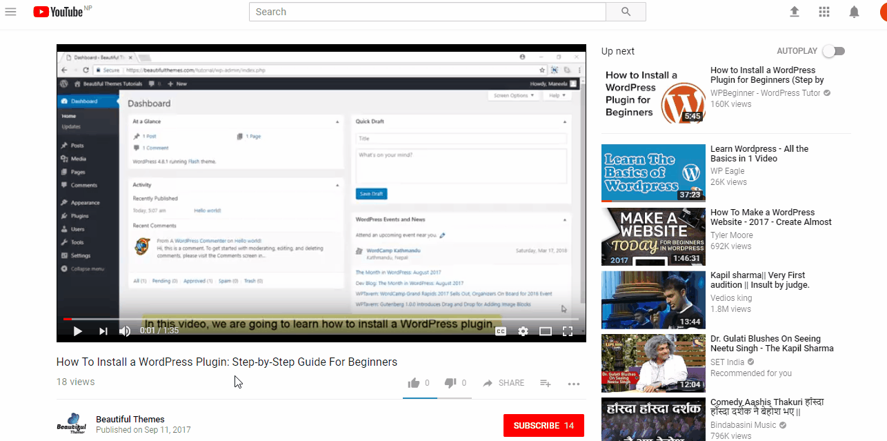Toggle the Autoplay switch
This screenshot has width=887, height=441.
pyautogui.click(x=833, y=51)
